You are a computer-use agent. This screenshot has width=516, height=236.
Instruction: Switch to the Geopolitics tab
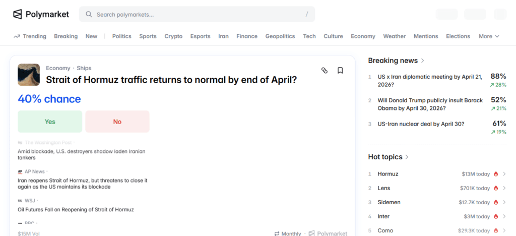click(x=280, y=36)
